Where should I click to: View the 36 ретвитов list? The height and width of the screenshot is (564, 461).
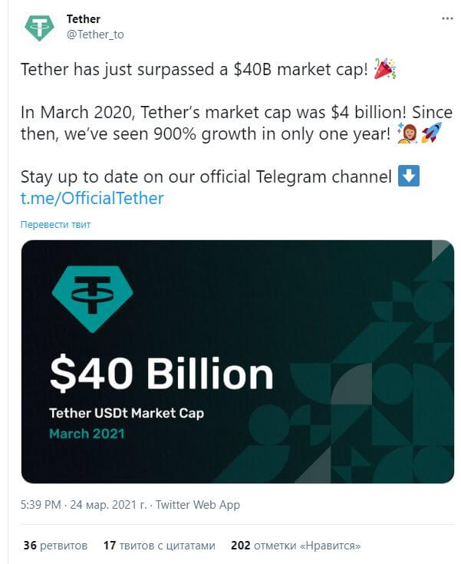point(55,546)
